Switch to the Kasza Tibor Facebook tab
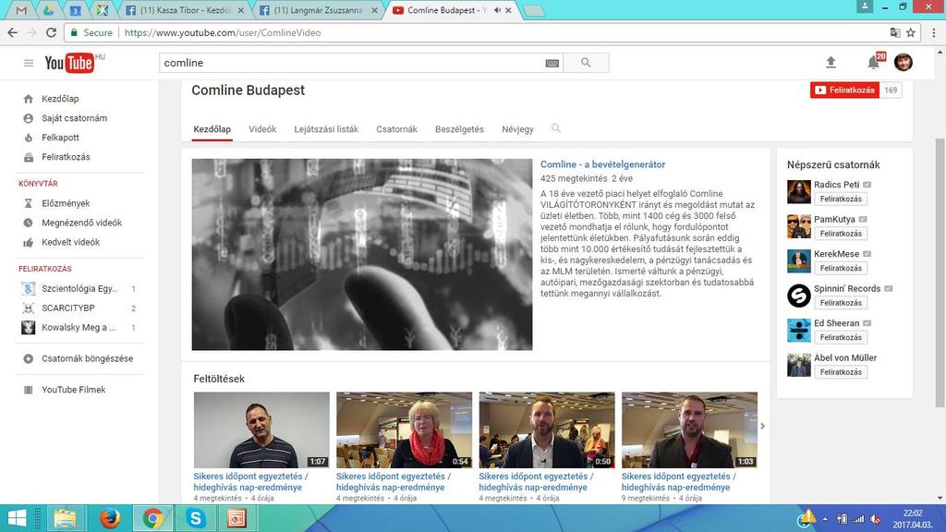 (x=185, y=10)
